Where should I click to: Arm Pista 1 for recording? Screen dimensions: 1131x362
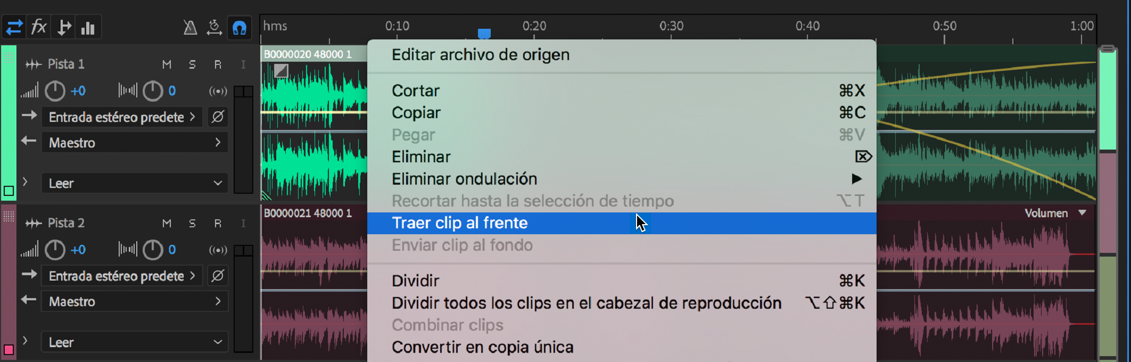coord(218,64)
